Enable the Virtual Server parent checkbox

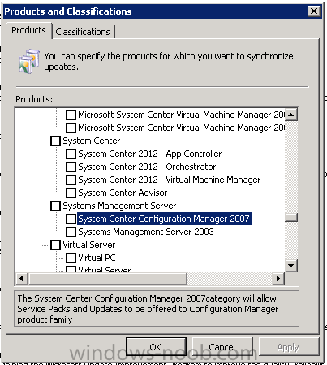(x=55, y=245)
